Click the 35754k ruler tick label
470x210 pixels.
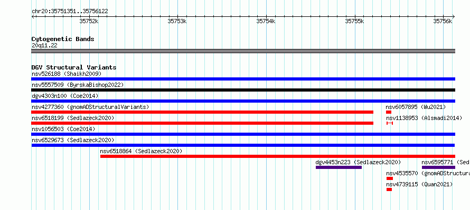click(x=266, y=21)
